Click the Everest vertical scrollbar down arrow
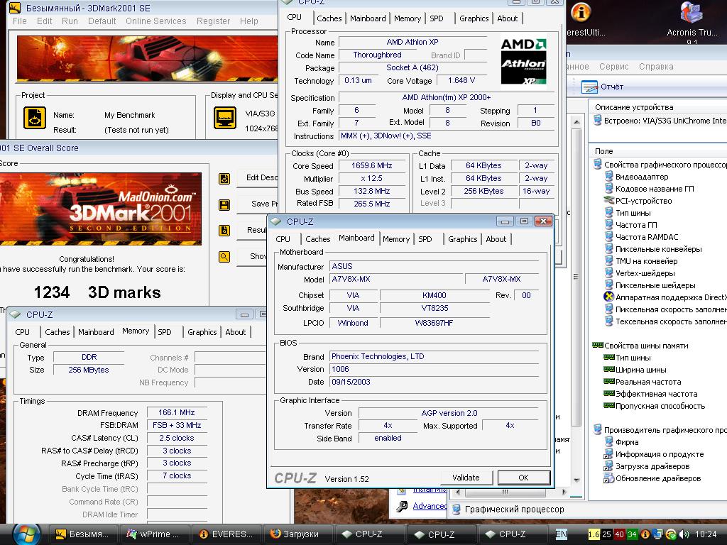Viewport: 727px width, 545px height. (576, 480)
